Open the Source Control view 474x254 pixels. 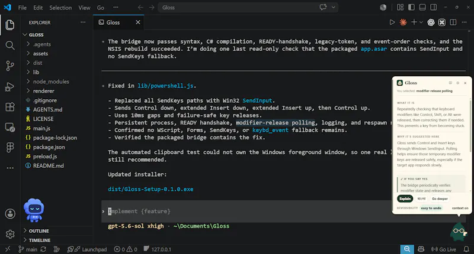coord(9,66)
